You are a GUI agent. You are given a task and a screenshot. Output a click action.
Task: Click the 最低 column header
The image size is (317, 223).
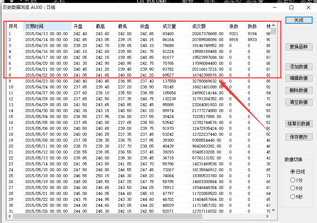click(x=127, y=26)
